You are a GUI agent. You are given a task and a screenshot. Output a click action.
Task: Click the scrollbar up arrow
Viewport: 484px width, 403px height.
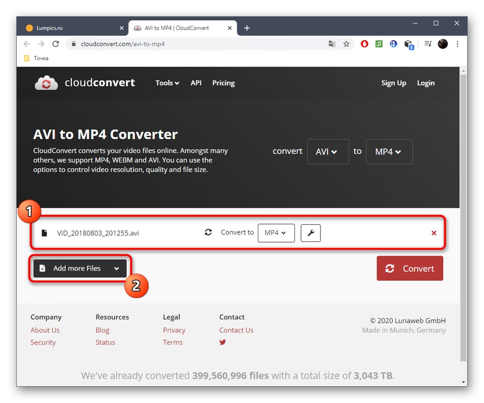463,71
